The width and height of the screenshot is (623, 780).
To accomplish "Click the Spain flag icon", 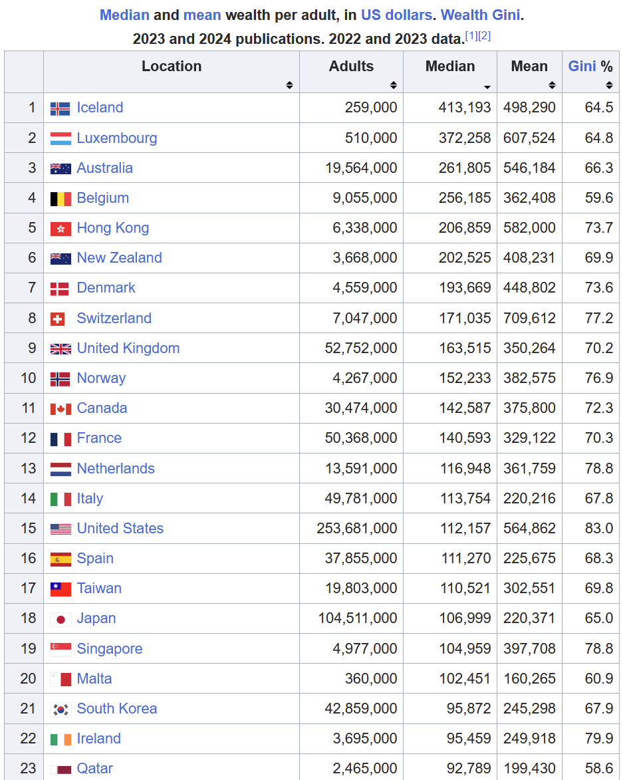I will pos(60,559).
